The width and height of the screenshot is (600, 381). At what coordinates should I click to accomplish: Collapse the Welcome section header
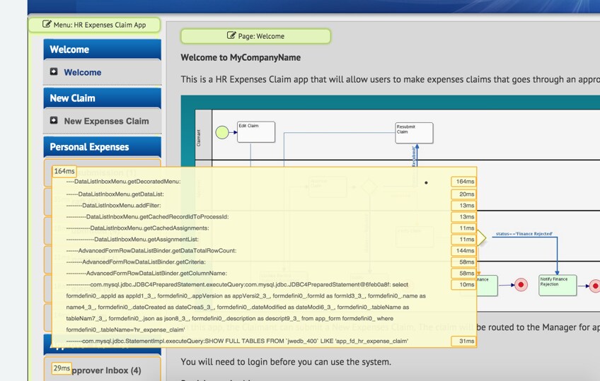102,49
